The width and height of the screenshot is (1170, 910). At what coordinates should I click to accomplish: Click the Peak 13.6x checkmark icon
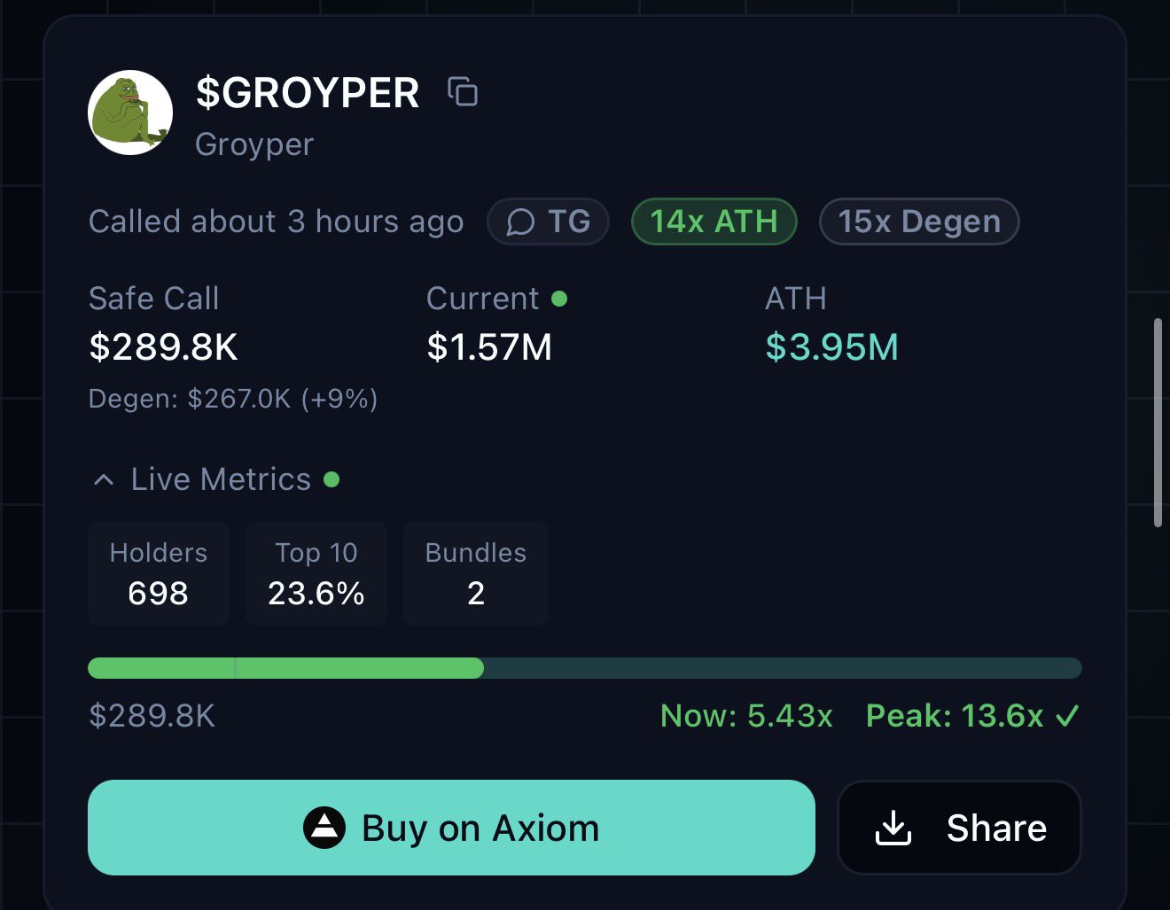[x=1068, y=716]
